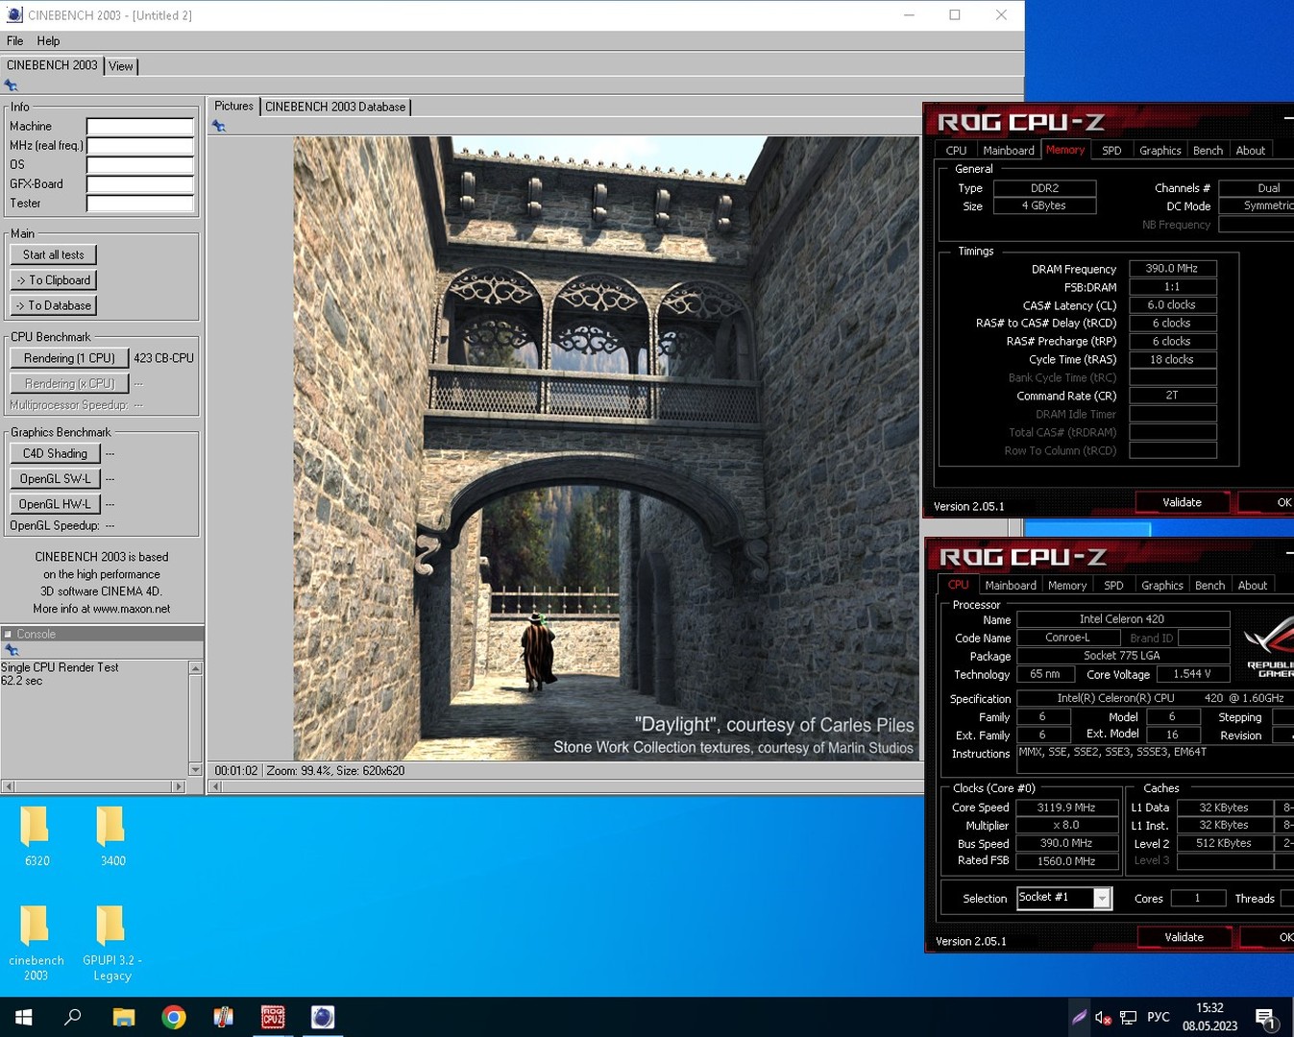
Task: Click the GFX-Board input field
Action: click(140, 184)
